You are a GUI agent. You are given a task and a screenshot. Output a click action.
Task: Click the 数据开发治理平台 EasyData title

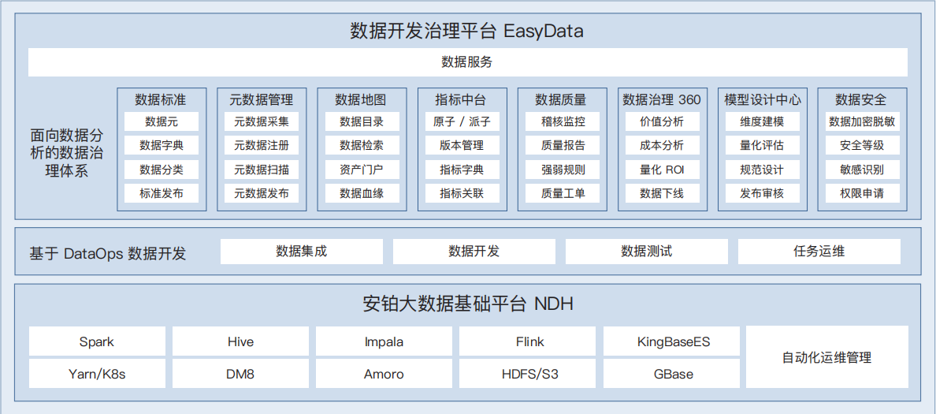click(x=467, y=31)
